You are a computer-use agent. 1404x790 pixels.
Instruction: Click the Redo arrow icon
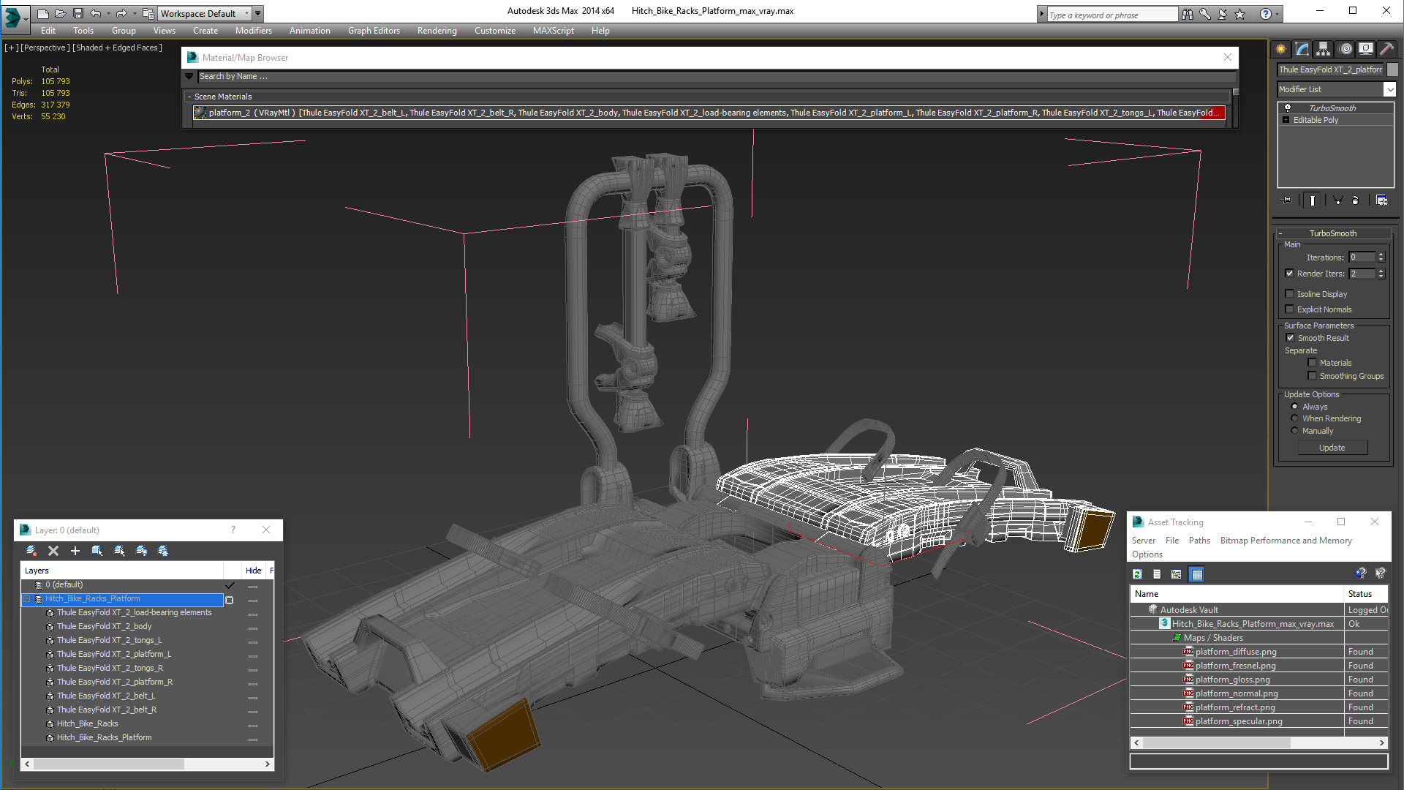pos(121,13)
